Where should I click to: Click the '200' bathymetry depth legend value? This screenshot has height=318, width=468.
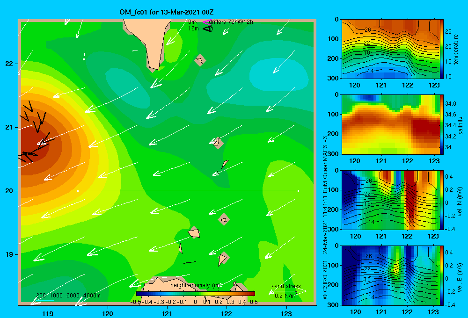click(x=41, y=296)
